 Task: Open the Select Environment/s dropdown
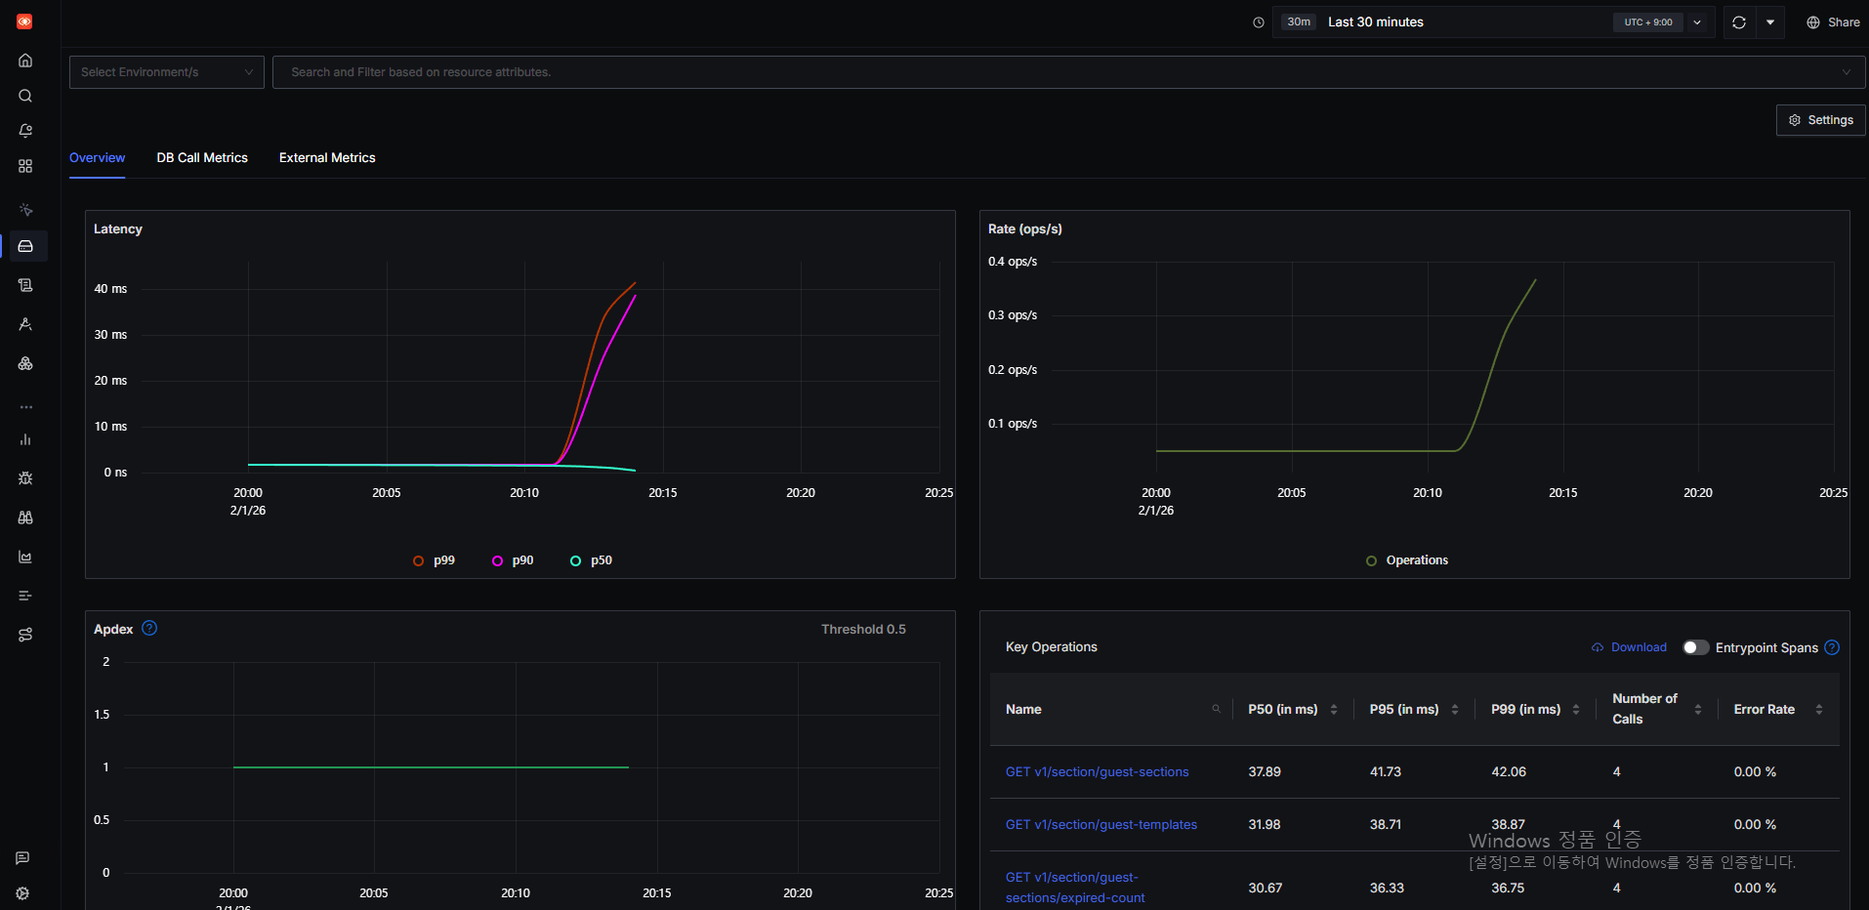click(x=166, y=72)
